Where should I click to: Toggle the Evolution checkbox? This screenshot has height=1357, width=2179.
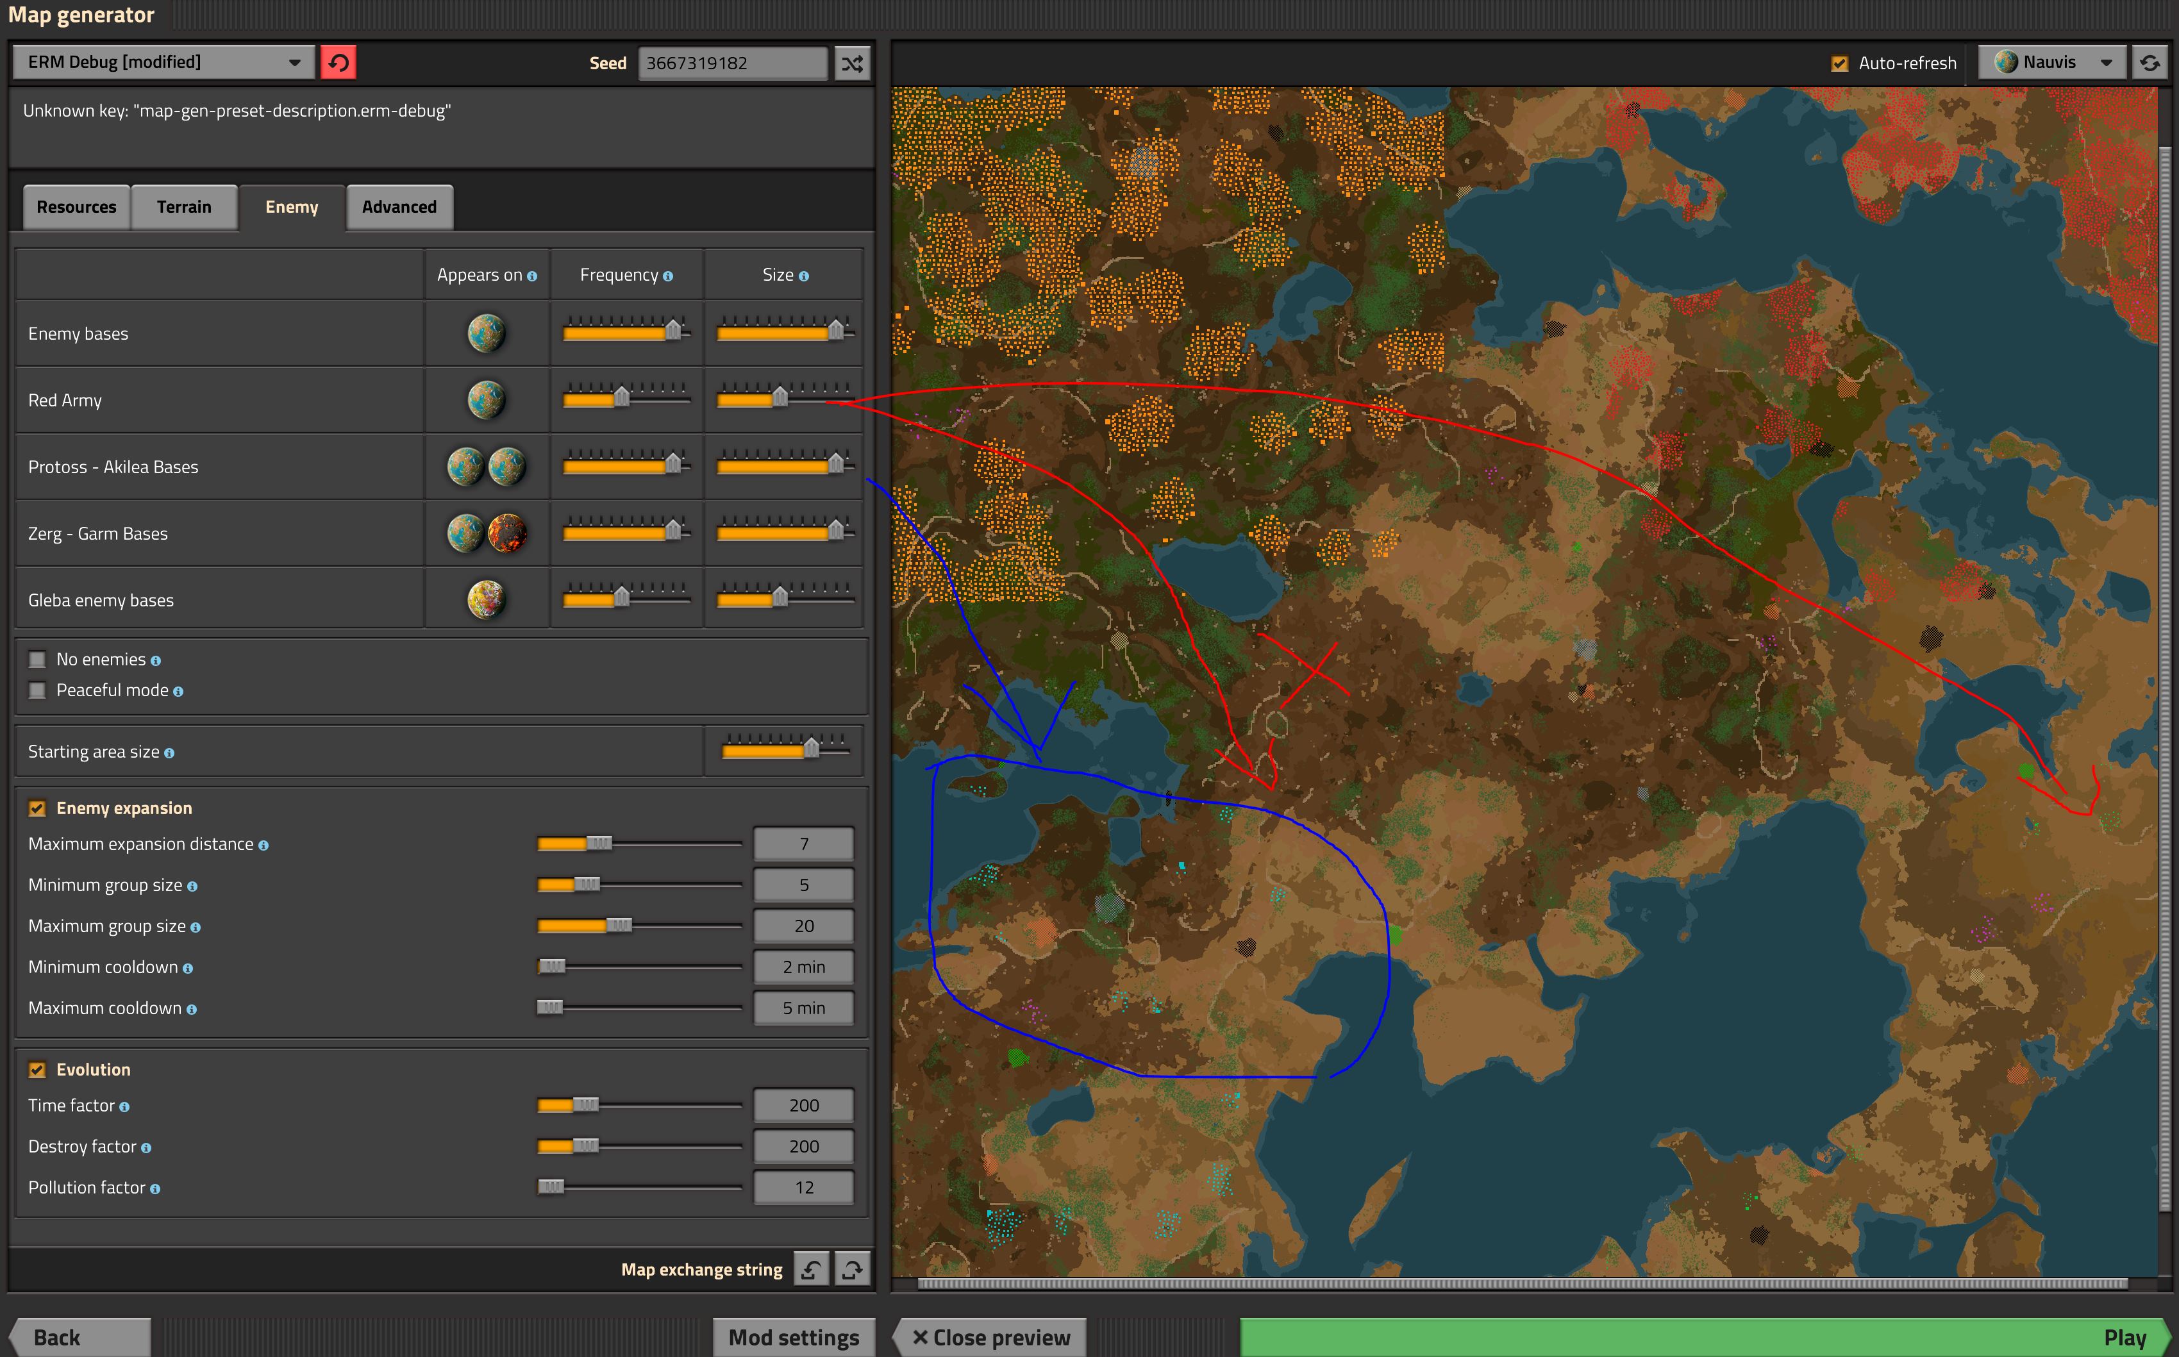click(x=38, y=1070)
